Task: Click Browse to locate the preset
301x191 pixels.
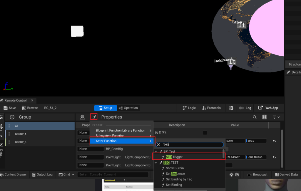Action: 30,108
